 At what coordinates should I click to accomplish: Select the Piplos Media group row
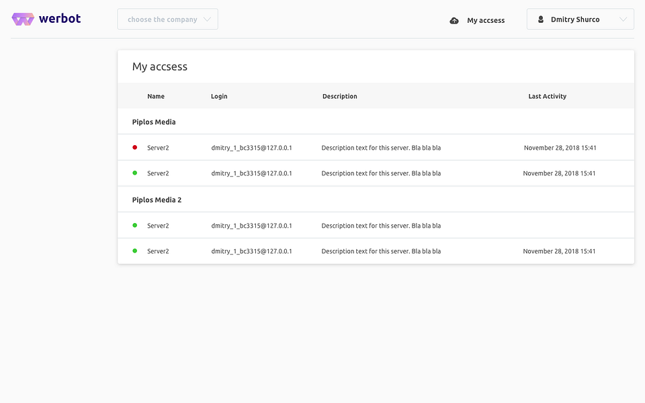376,122
